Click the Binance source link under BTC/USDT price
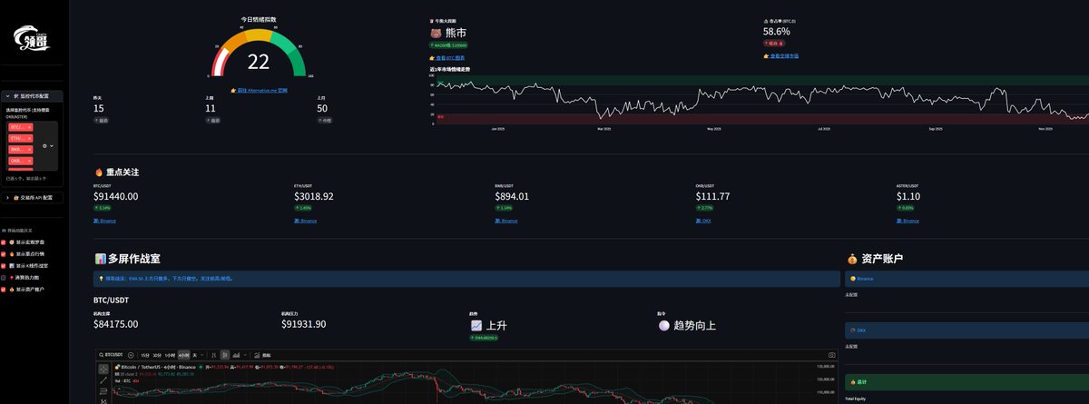This screenshot has height=404, width=1089. coord(106,221)
